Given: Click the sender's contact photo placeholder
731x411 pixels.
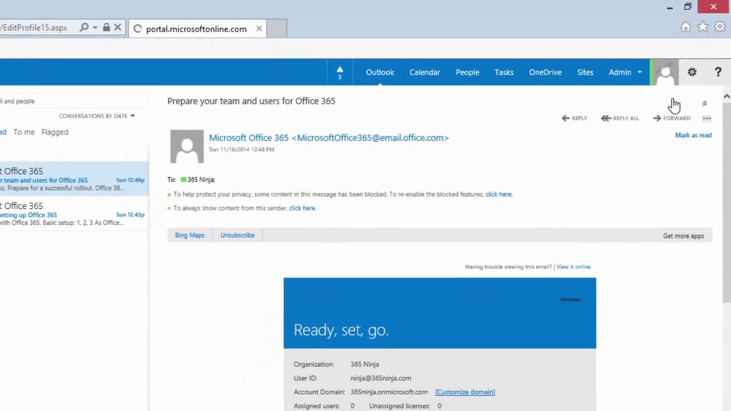Looking at the screenshot, I should click(x=187, y=146).
